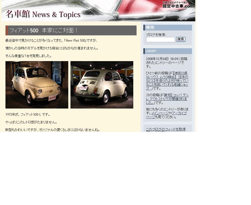Open the previous post about SLハウス ムラタ商会
Screen dimensions: 251x205
point(167,81)
